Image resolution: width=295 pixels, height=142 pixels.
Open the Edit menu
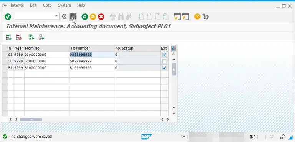coord(33,5)
